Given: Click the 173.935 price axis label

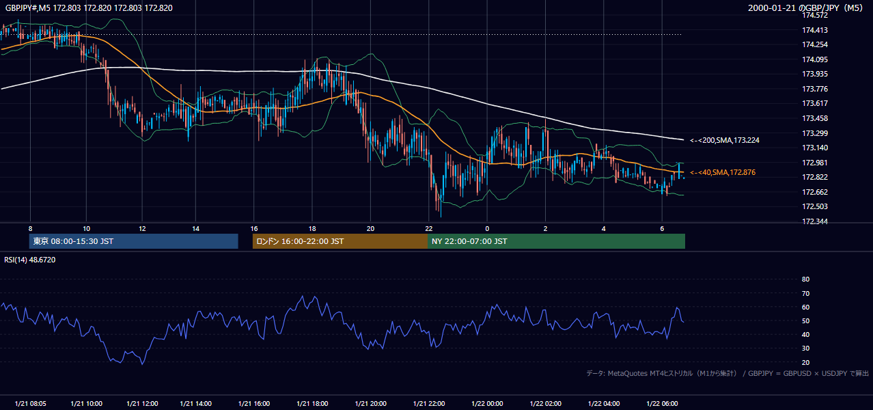Looking at the screenshot, I should [815, 74].
